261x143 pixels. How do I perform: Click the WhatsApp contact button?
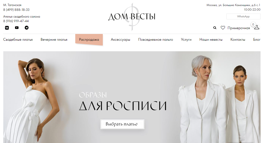(x=243, y=16)
